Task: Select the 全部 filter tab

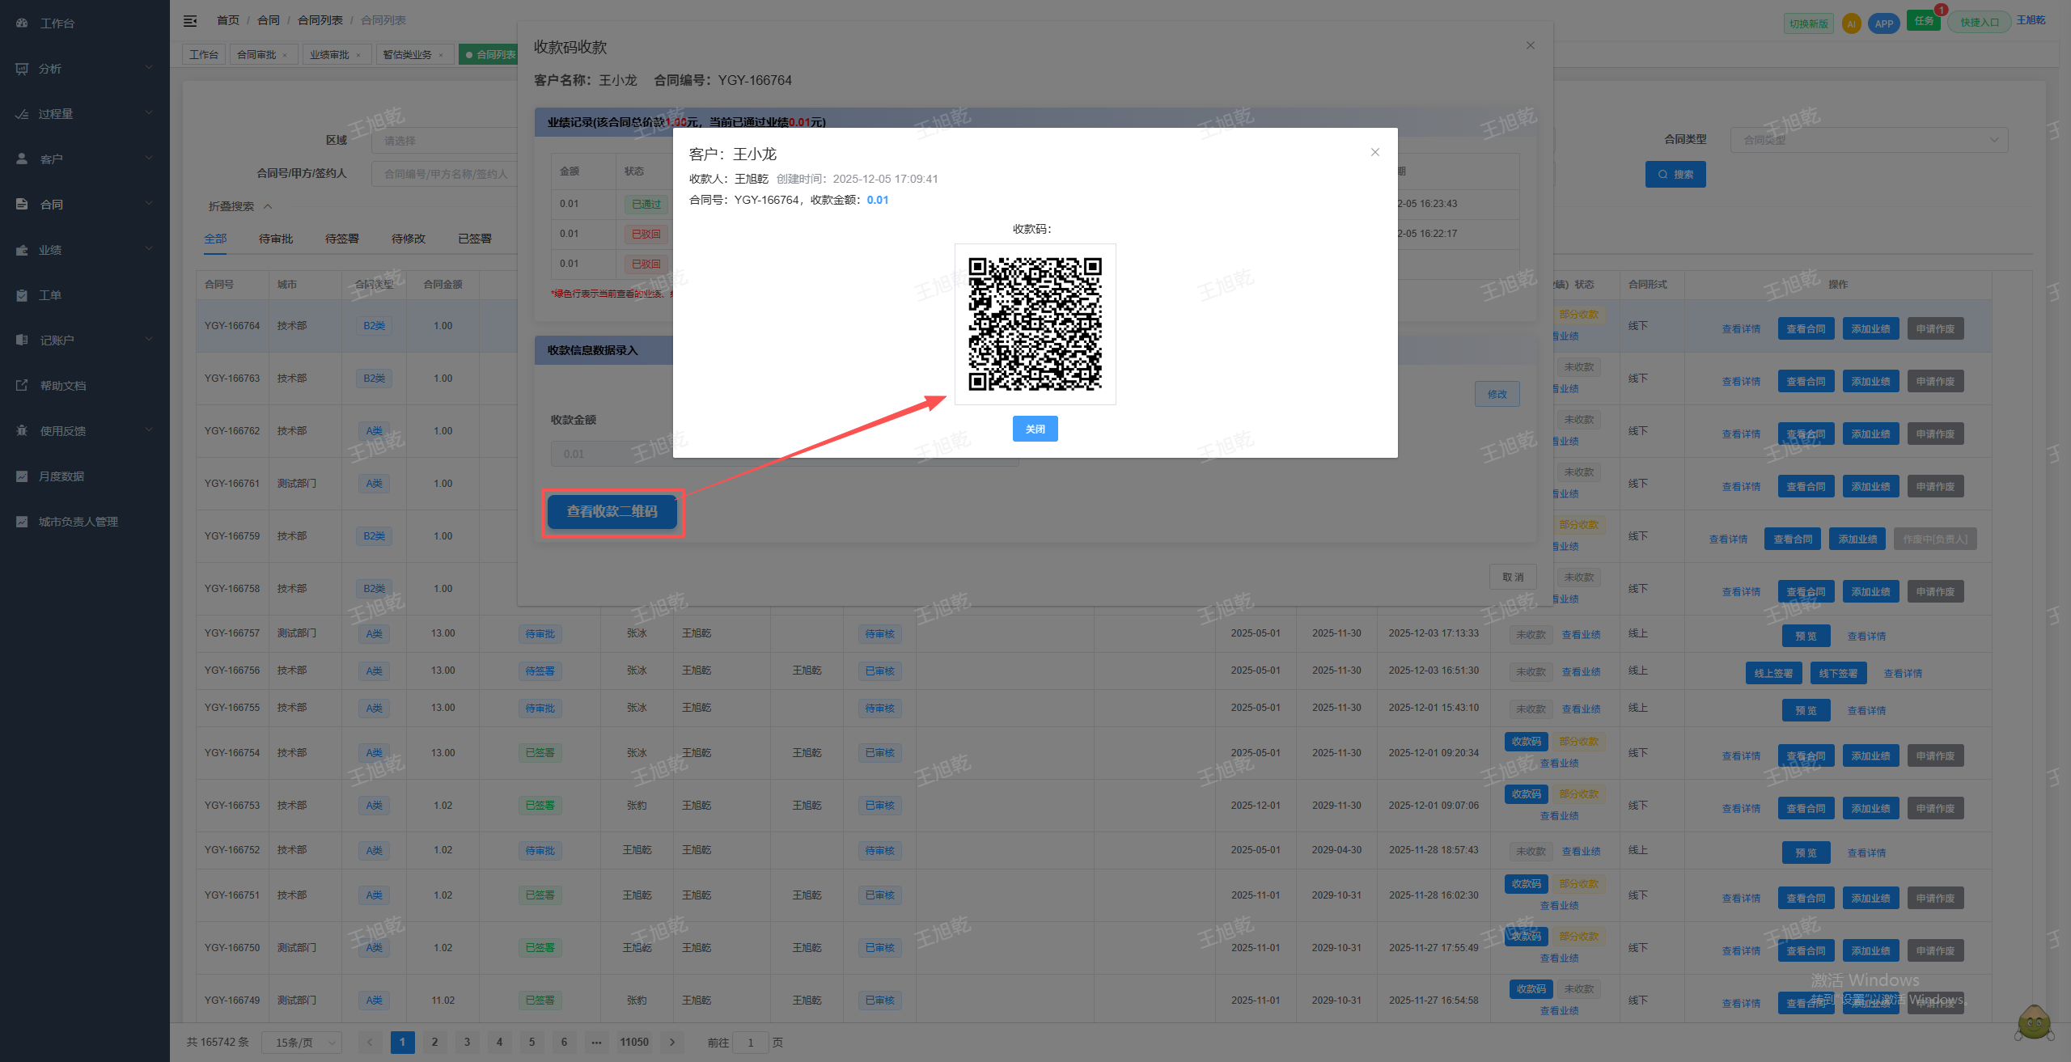Action: coord(215,239)
